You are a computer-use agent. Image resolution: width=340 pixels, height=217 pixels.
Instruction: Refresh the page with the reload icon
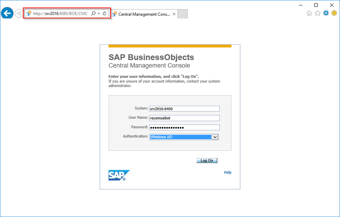coord(105,14)
